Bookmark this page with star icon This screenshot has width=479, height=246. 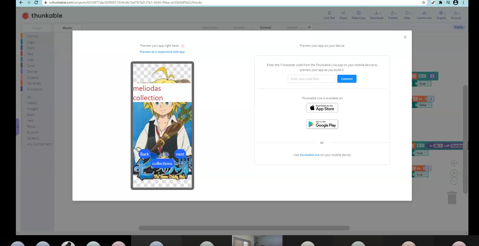coord(424,3)
